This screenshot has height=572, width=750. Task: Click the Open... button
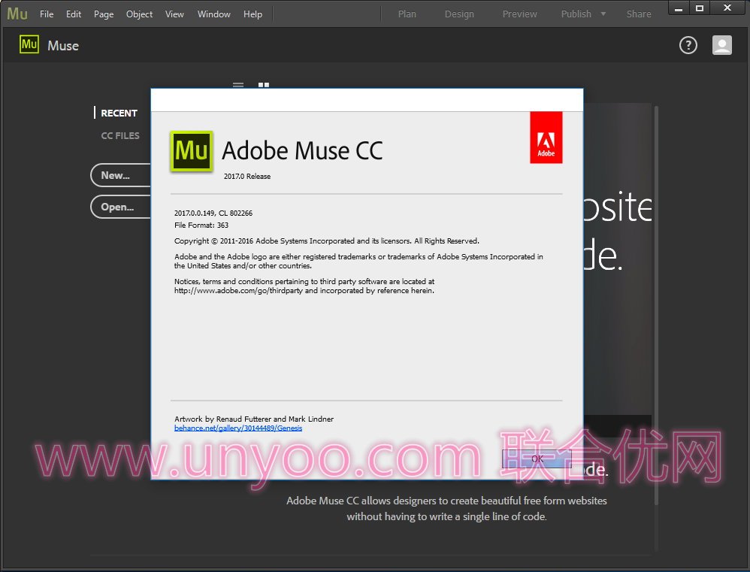120,207
